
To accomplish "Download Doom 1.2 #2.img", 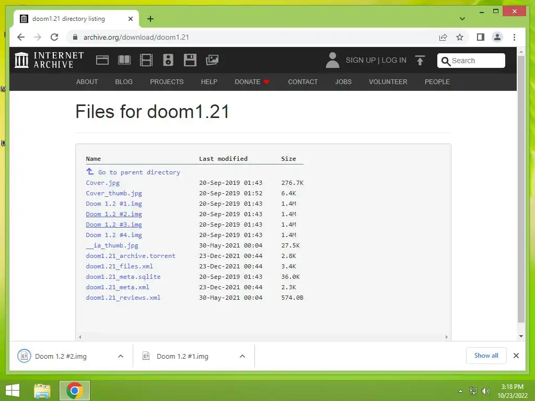I will tap(114, 214).
